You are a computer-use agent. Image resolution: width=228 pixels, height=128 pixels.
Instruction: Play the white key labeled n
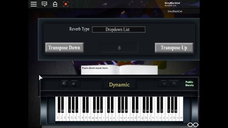coord(178,117)
